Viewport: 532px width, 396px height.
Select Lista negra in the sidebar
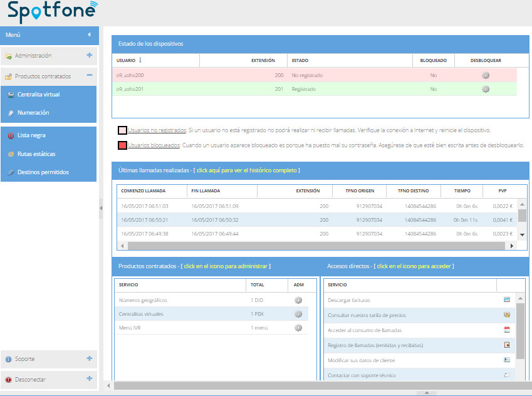[31, 135]
